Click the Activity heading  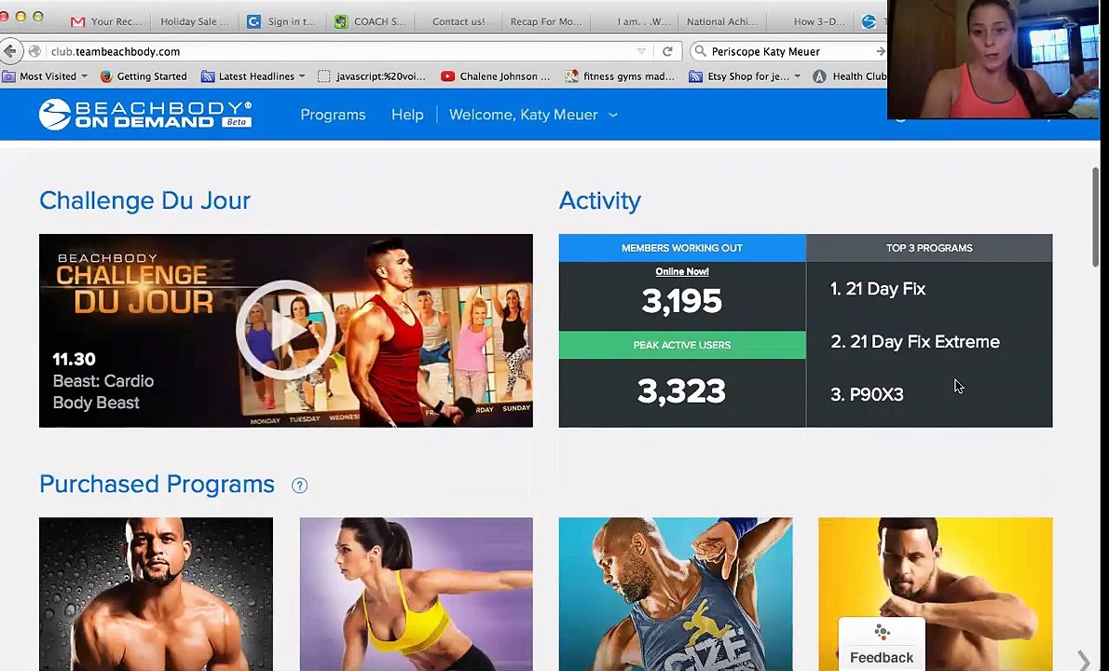[x=600, y=200]
